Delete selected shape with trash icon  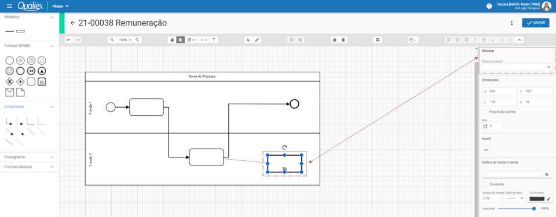pyautogui.click(x=343, y=40)
